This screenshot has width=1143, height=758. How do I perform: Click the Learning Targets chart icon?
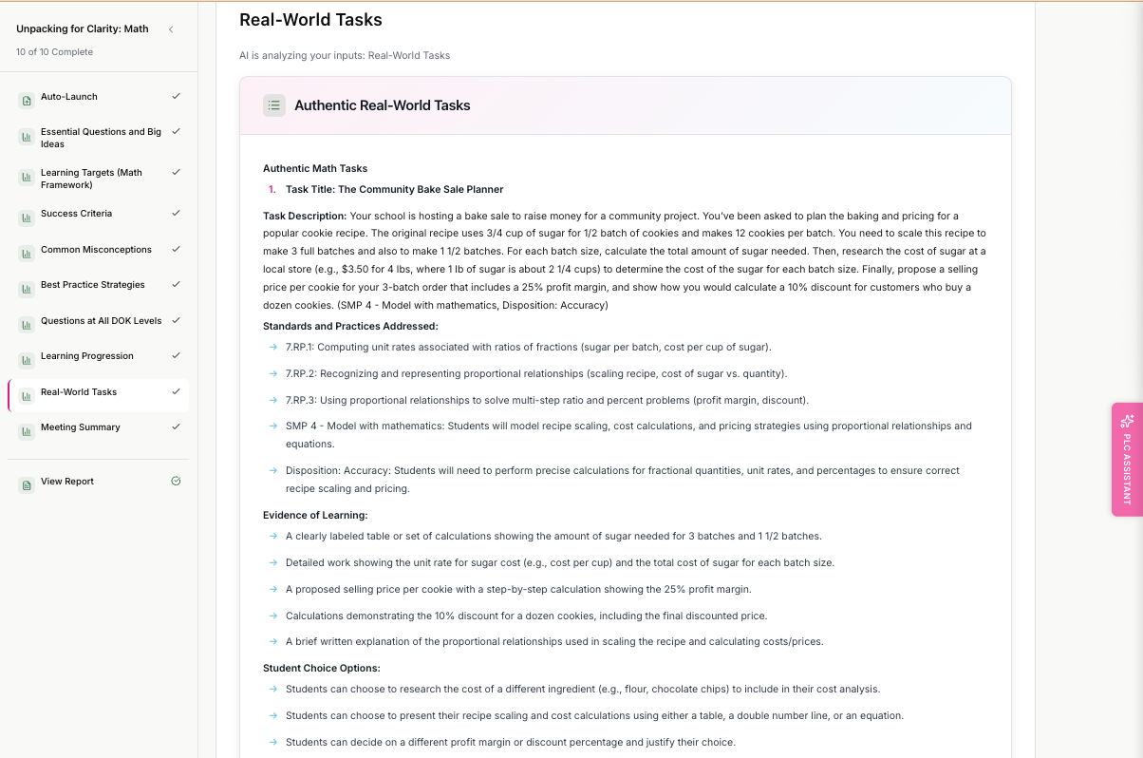click(27, 179)
